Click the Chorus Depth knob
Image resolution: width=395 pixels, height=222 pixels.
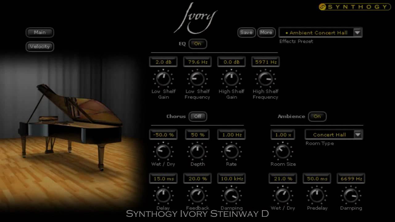coord(197,151)
